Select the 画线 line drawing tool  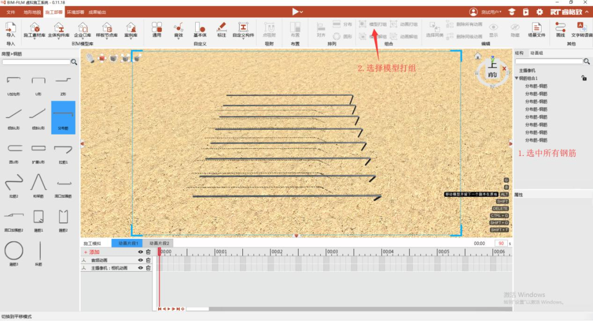pyautogui.click(x=560, y=29)
